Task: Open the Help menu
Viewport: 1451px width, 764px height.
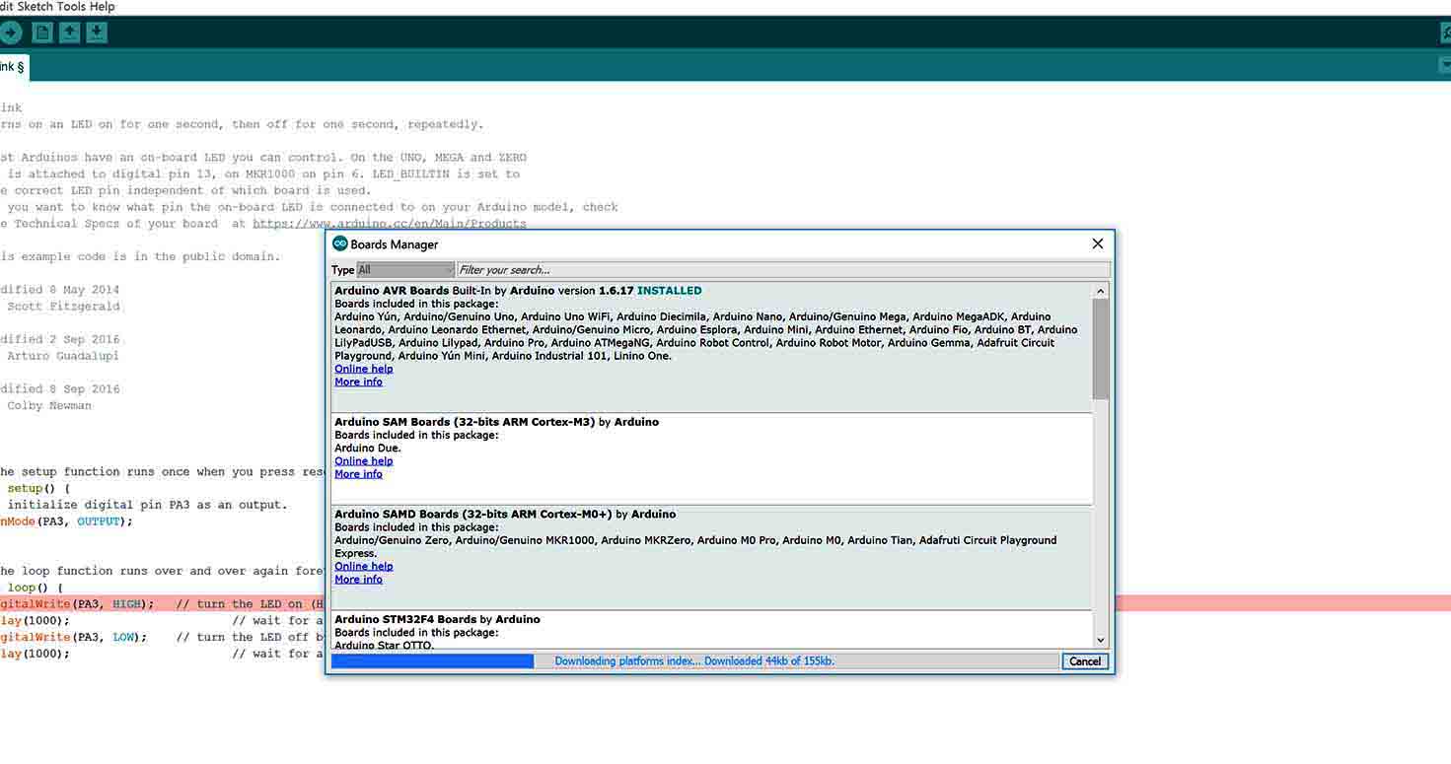Action: click(102, 7)
